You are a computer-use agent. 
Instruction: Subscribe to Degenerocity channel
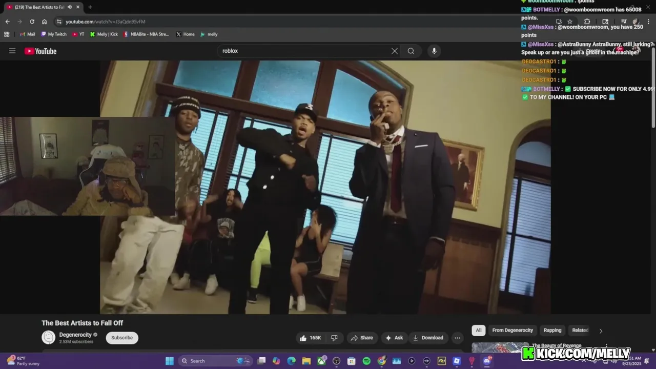[122, 338]
